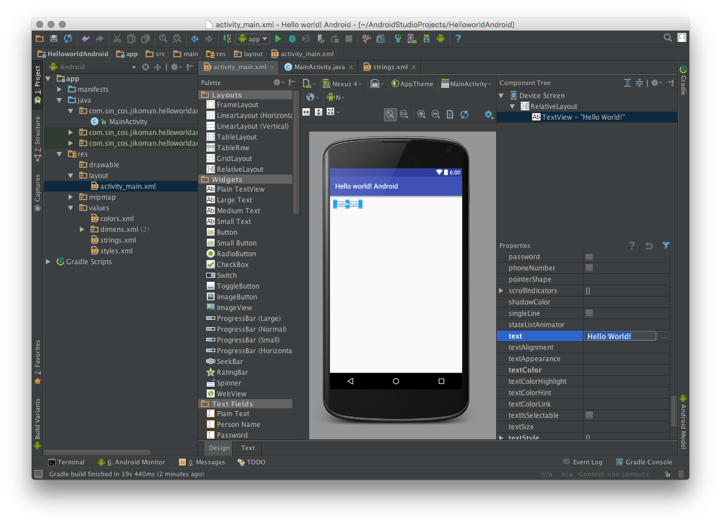Click the Zoom In magnifier icon
The image size is (721, 525).
(x=422, y=114)
